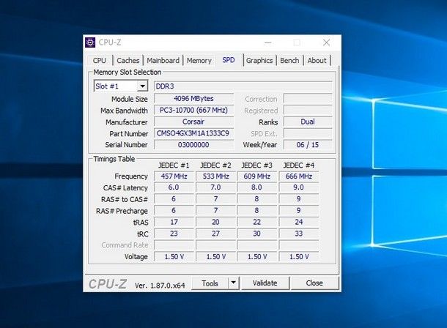Click the Close button at bottom

coord(314,283)
